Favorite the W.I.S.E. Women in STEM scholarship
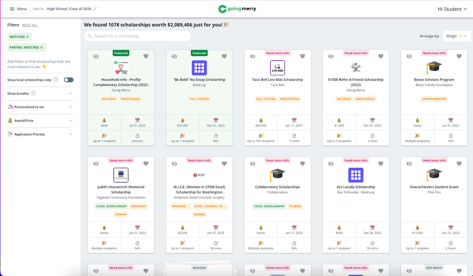The image size is (473, 276). point(224,164)
